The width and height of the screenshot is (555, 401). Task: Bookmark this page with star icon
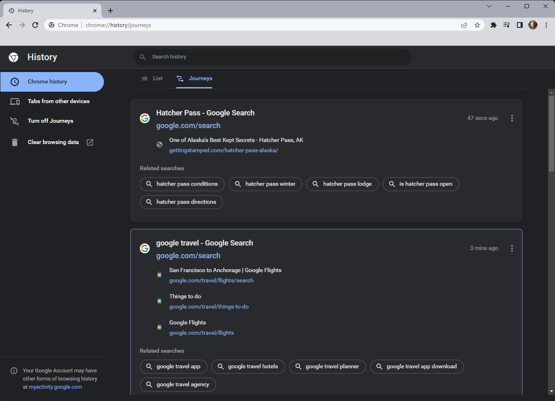477,25
